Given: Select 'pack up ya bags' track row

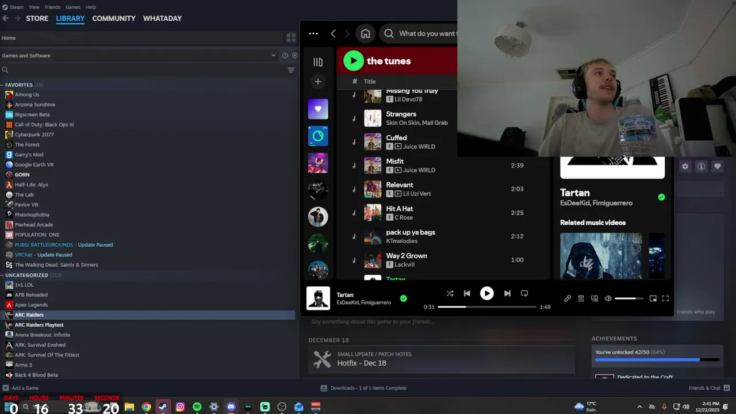Looking at the screenshot, I should tap(443, 236).
